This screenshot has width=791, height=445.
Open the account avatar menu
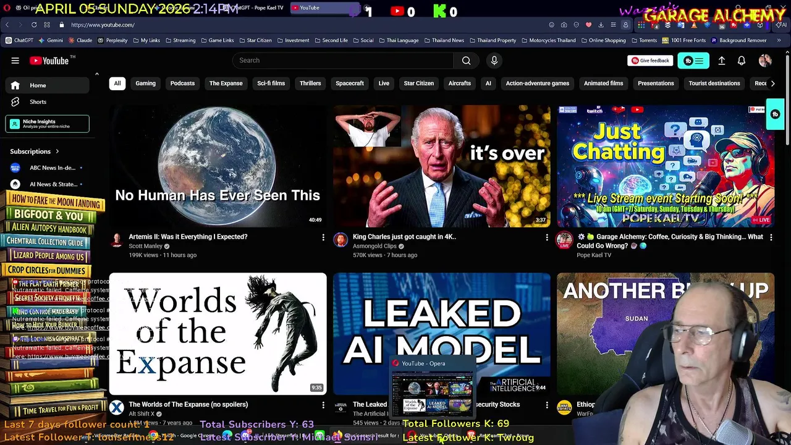pyautogui.click(x=765, y=61)
